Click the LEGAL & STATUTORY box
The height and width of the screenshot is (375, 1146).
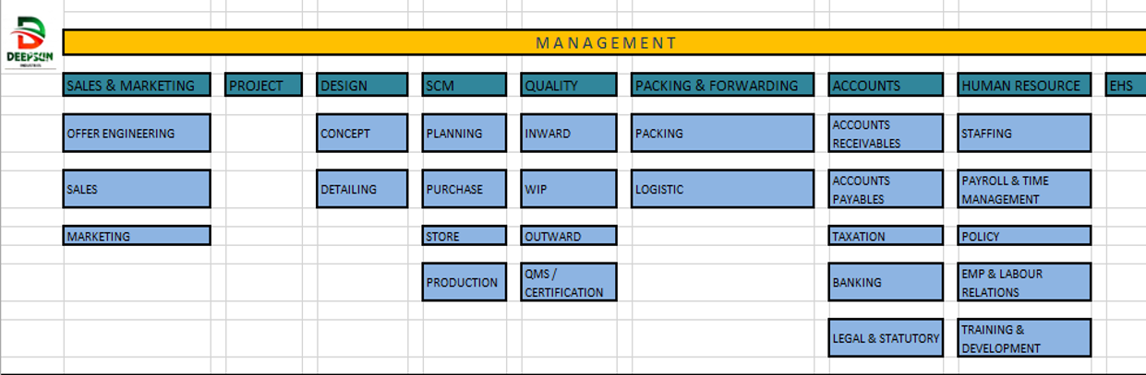coord(886,338)
